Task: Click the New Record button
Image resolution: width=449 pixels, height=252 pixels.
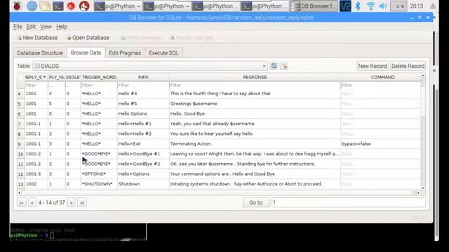Action: point(373,66)
